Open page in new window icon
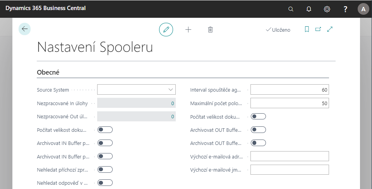This screenshot has height=189, width=372. tap(318, 29)
